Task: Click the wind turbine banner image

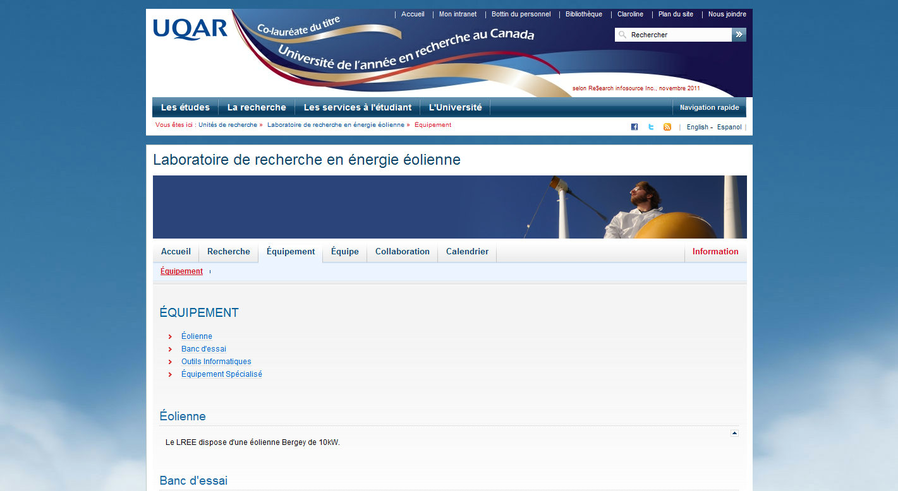Action: [450, 207]
